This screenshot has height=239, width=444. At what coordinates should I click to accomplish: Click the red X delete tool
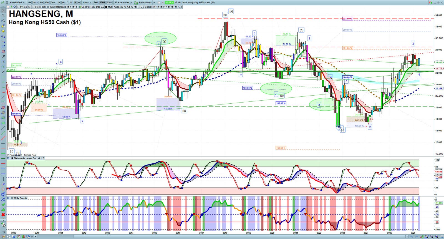pos(3,215)
